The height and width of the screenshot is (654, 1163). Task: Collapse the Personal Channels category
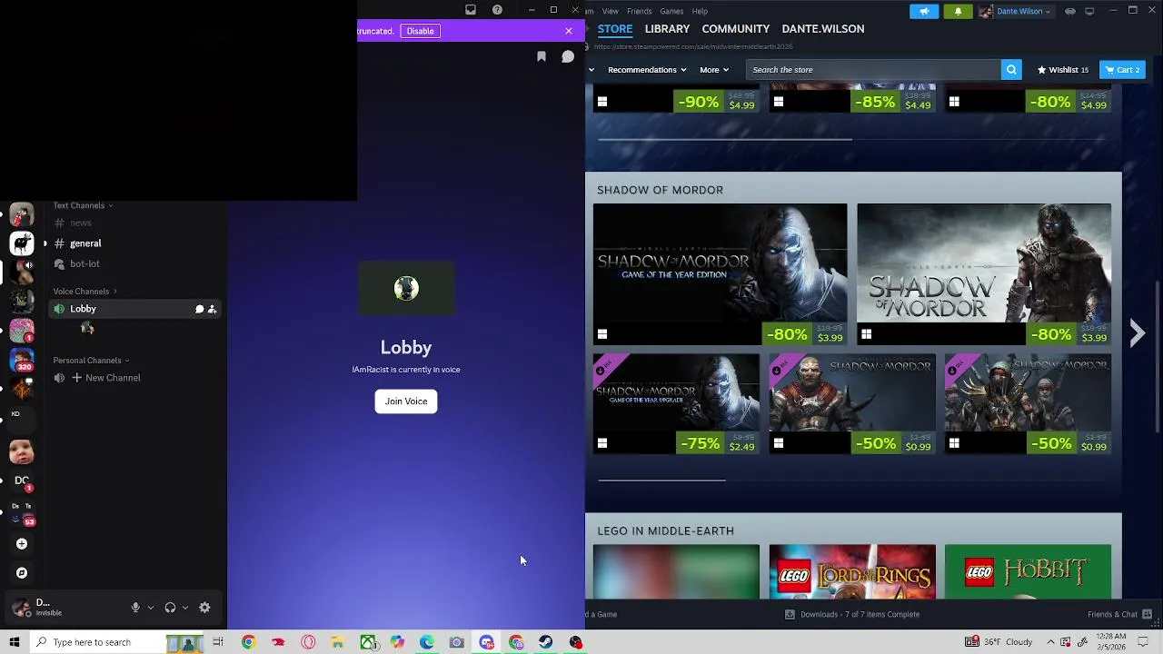tap(91, 361)
